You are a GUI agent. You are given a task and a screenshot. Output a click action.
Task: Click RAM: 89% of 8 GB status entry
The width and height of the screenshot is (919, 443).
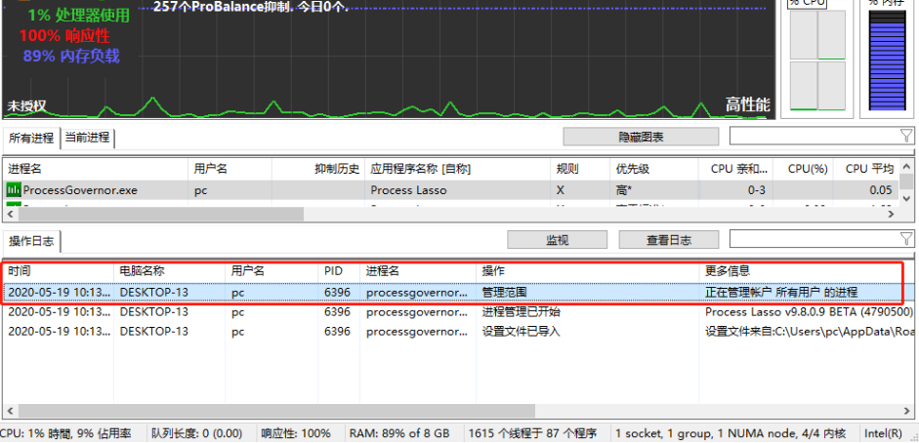coord(399,433)
